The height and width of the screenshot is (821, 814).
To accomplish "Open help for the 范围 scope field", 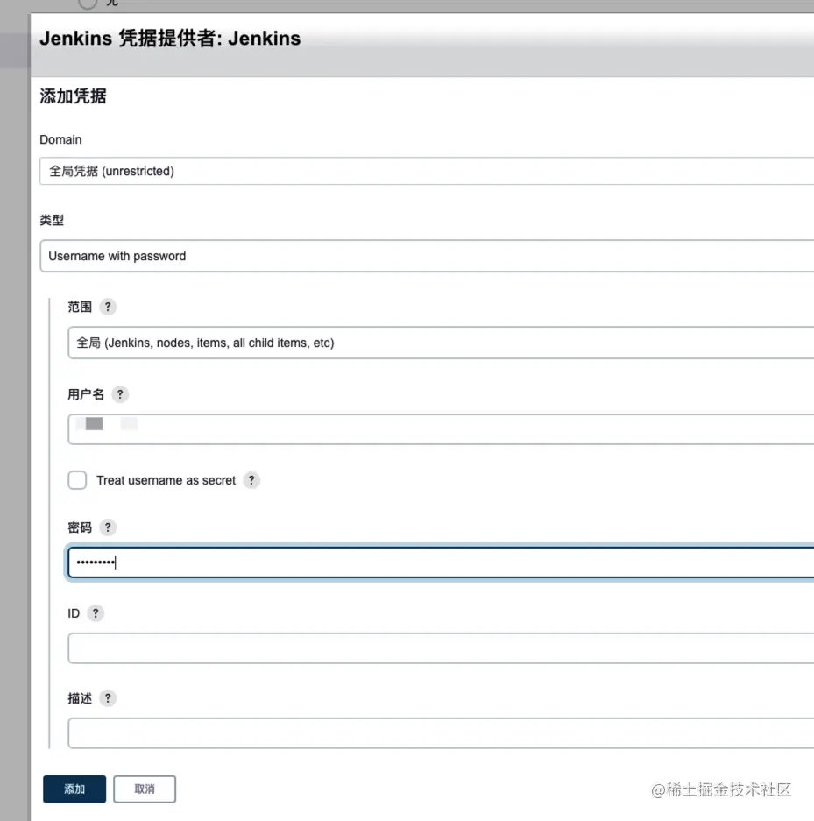I will [108, 307].
